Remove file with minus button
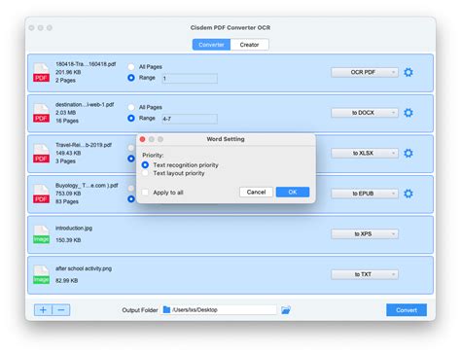Viewport: 461px width, 354px height. (x=61, y=310)
